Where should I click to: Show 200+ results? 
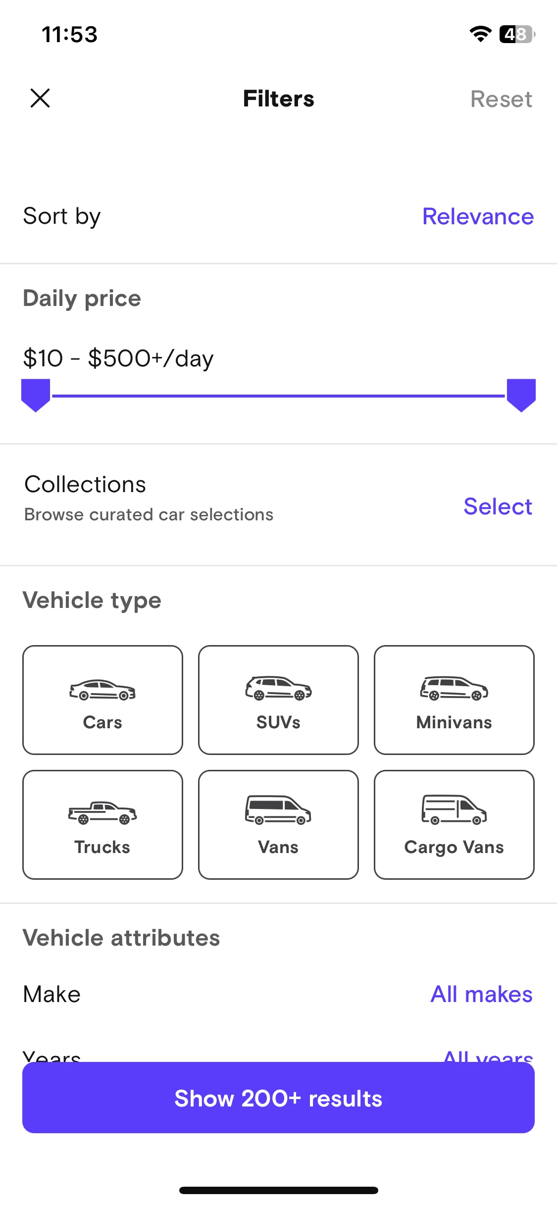tap(278, 1098)
